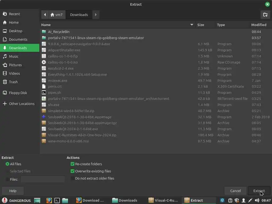The height and width of the screenshot is (204, 272).
Task: Launch Firefox from the taskbar launcher
Action: coord(49,201)
